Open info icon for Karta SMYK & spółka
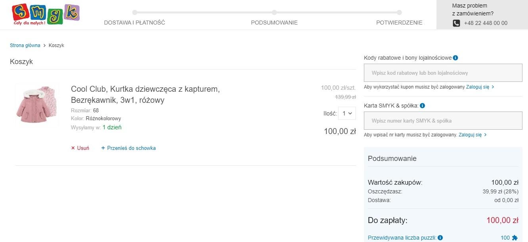Screen dimensions: 528x242 (x=422, y=106)
